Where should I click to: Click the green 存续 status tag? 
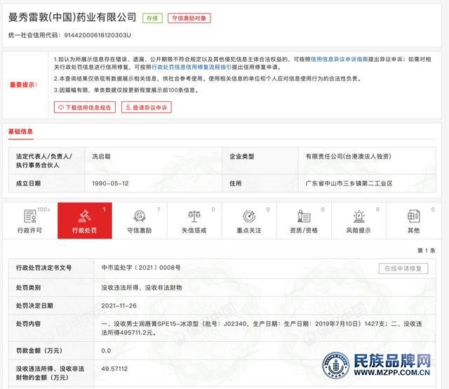click(x=152, y=18)
